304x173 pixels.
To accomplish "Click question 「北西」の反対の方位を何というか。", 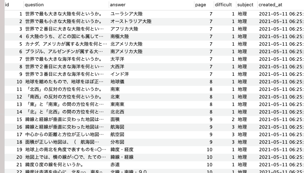I will pos(63,89).
